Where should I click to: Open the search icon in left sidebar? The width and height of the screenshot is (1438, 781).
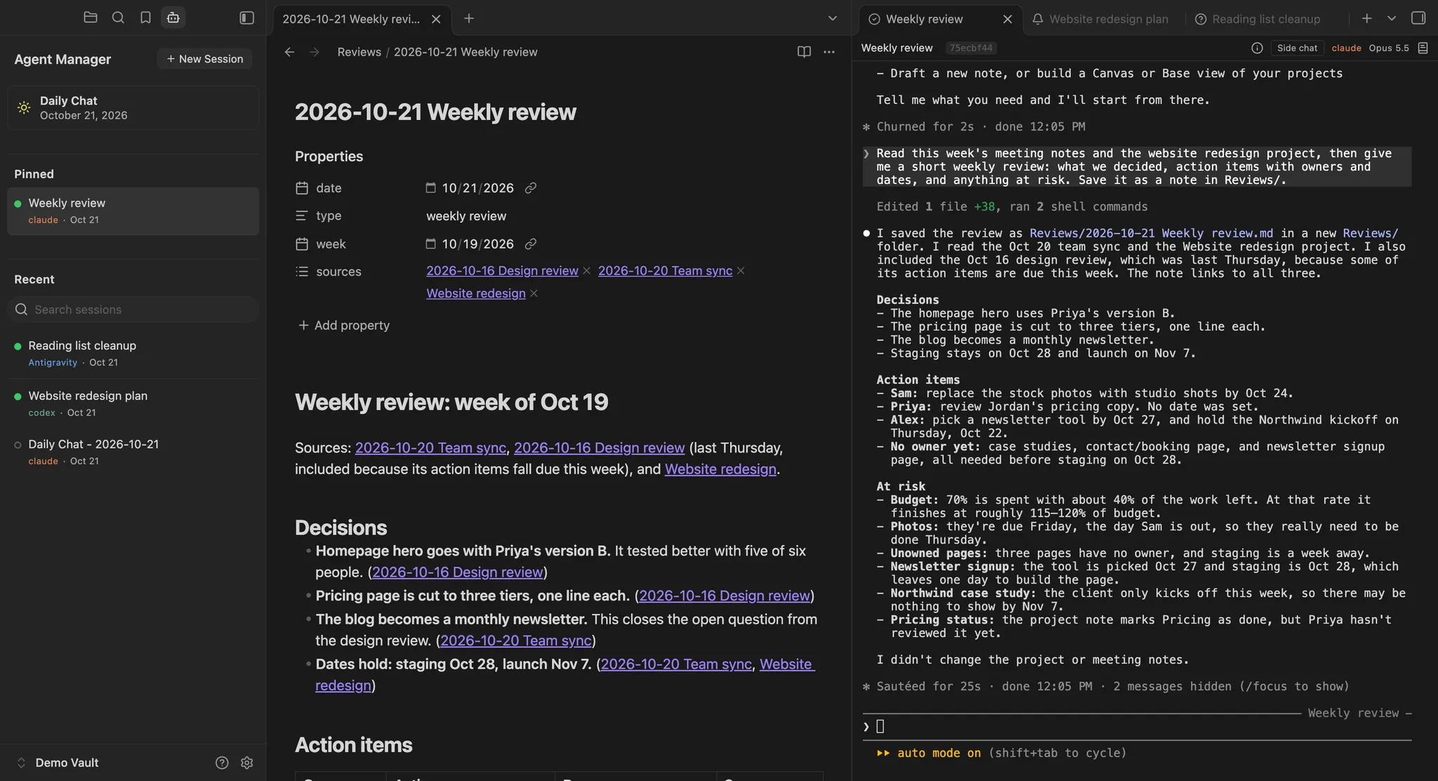[x=118, y=18]
